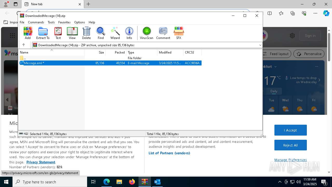Sort by the Modified column header
The width and height of the screenshot is (332, 187).
click(x=170, y=52)
